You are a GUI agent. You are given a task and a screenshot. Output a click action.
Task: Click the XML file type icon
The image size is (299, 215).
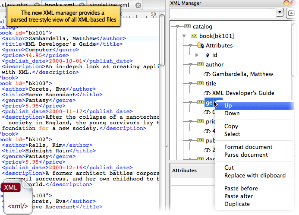(x=16, y=196)
